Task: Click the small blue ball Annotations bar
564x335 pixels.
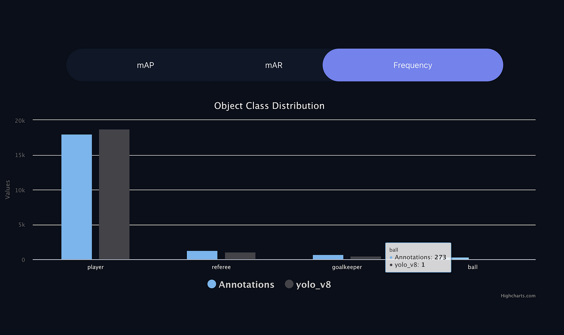Action: click(x=460, y=258)
